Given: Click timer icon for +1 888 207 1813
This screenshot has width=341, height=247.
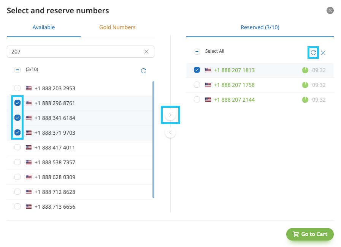Looking at the screenshot, I should [305, 70].
